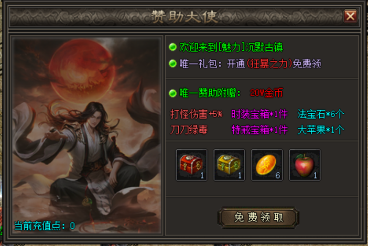Select the golden treasure chest item icon
The height and width of the screenshot is (246, 368).
[x=229, y=165]
